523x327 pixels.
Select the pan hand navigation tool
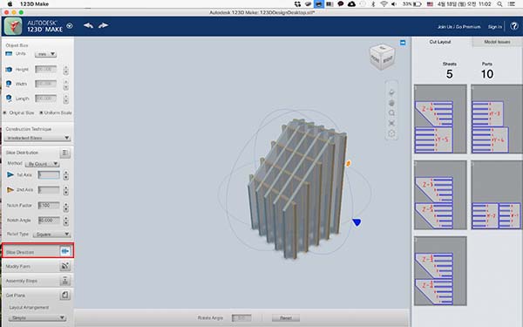point(391,103)
